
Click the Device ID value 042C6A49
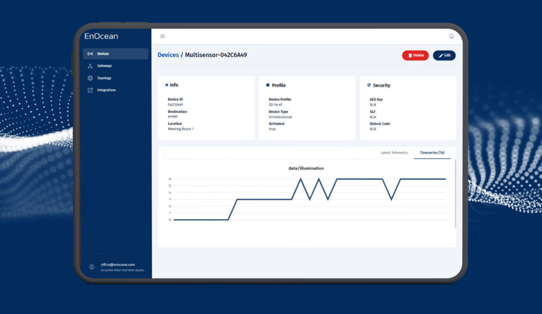click(175, 105)
